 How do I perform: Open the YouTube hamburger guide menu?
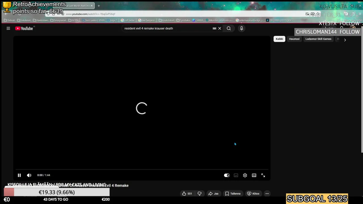point(8,28)
